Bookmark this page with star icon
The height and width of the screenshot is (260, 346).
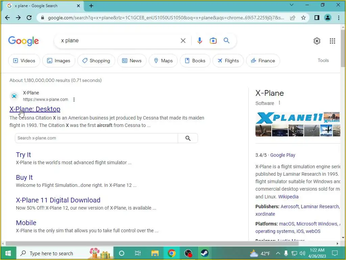click(x=303, y=18)
